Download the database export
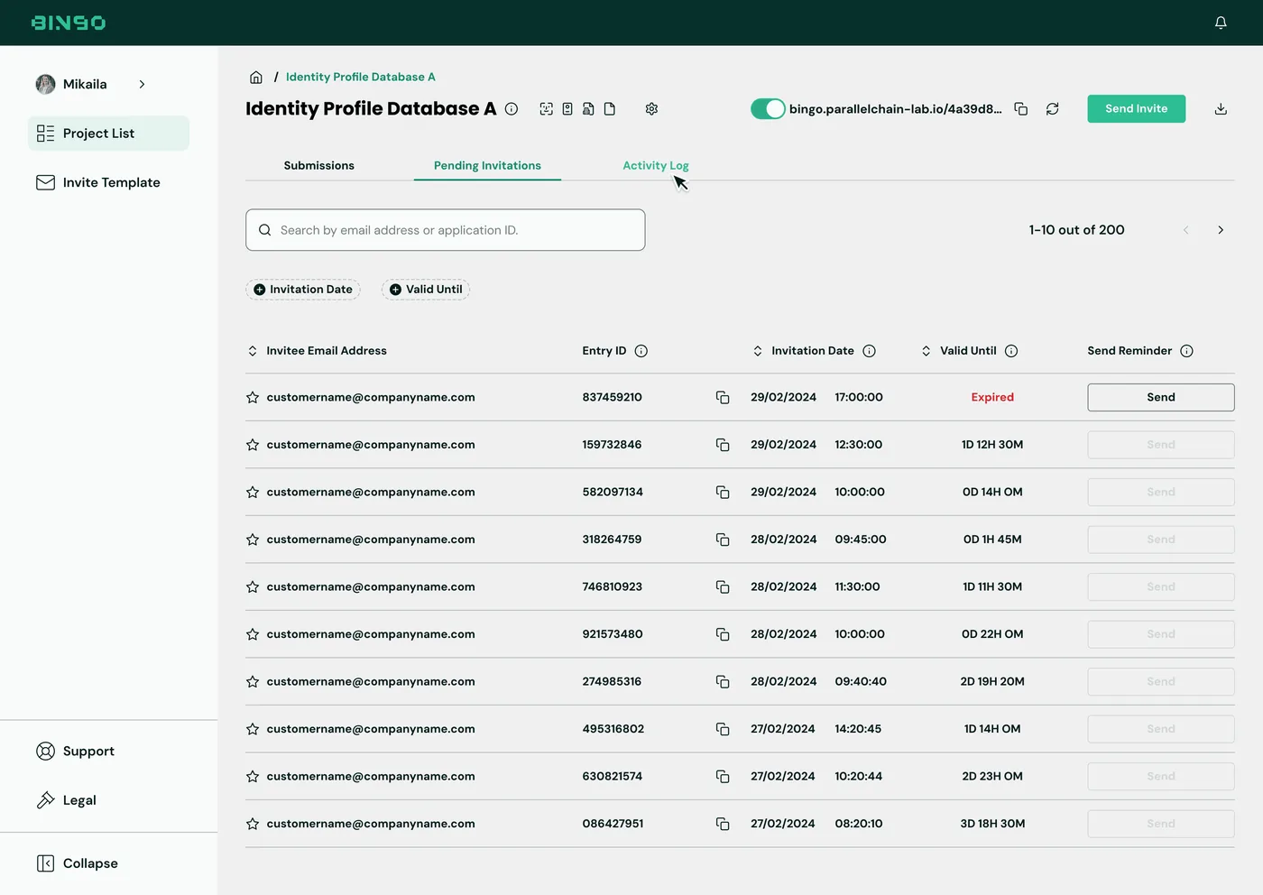Screen dimensions: 1263x895 tap(1221, 109)
